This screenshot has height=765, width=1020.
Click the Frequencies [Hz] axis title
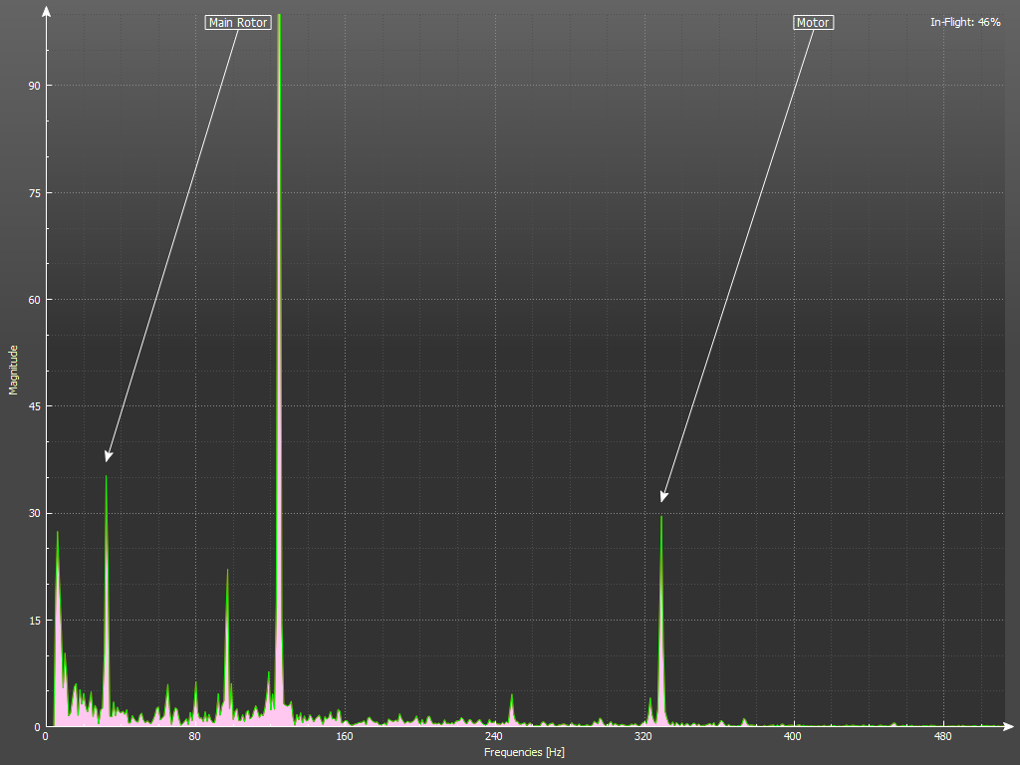coord(524,752)
